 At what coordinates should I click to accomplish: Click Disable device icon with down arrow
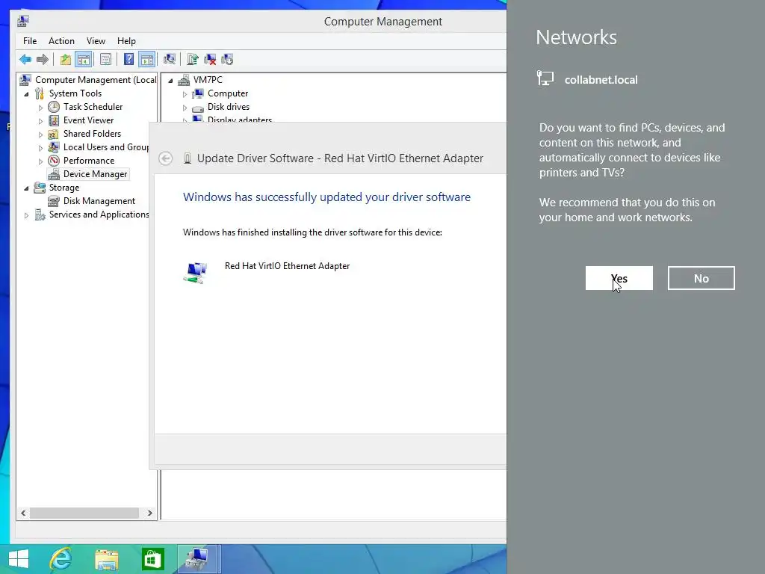[x=227, y=60]
